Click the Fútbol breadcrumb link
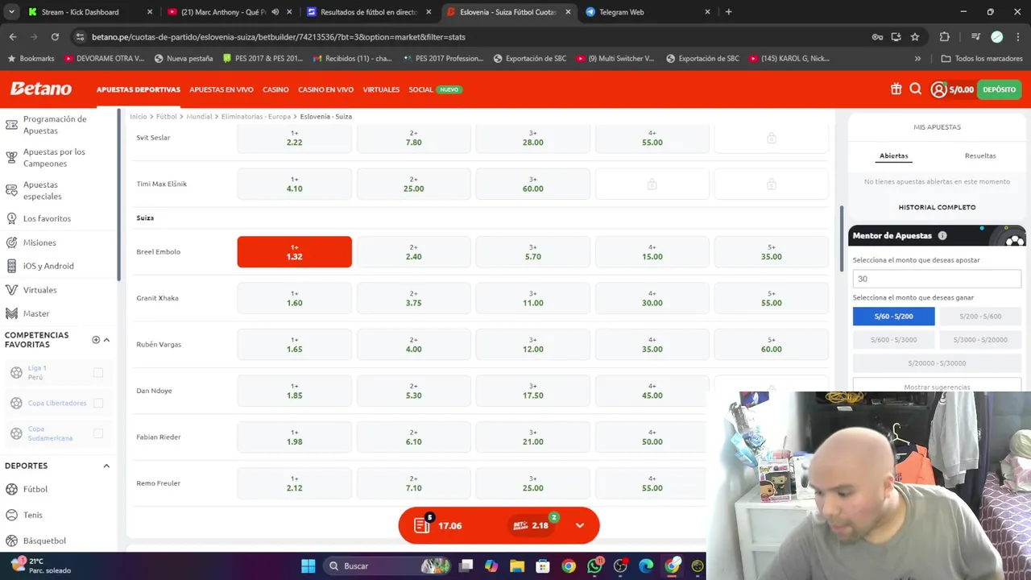This screenshot has width=1031, height=580. [167, 117]
